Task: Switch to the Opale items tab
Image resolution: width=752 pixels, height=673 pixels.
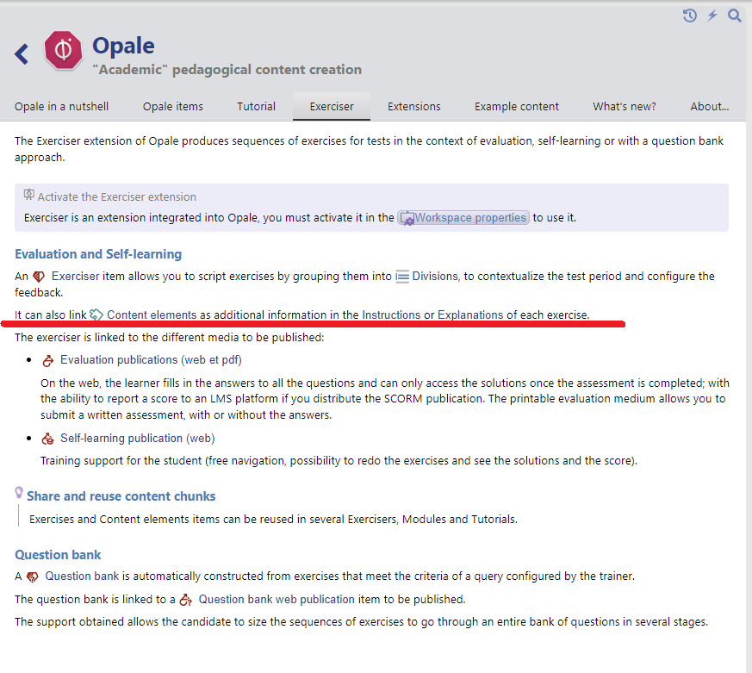Action: coord(172,107)
